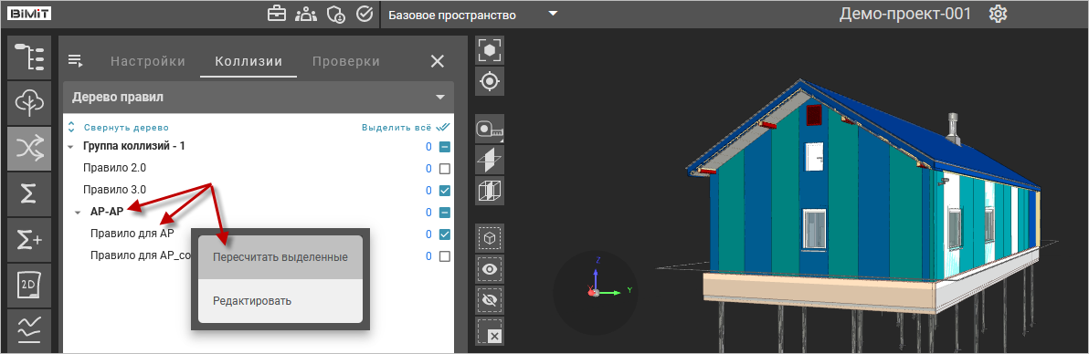Check the Правило 2.0 checkbox
1089x354 pixels.
[x=445, y=169]
